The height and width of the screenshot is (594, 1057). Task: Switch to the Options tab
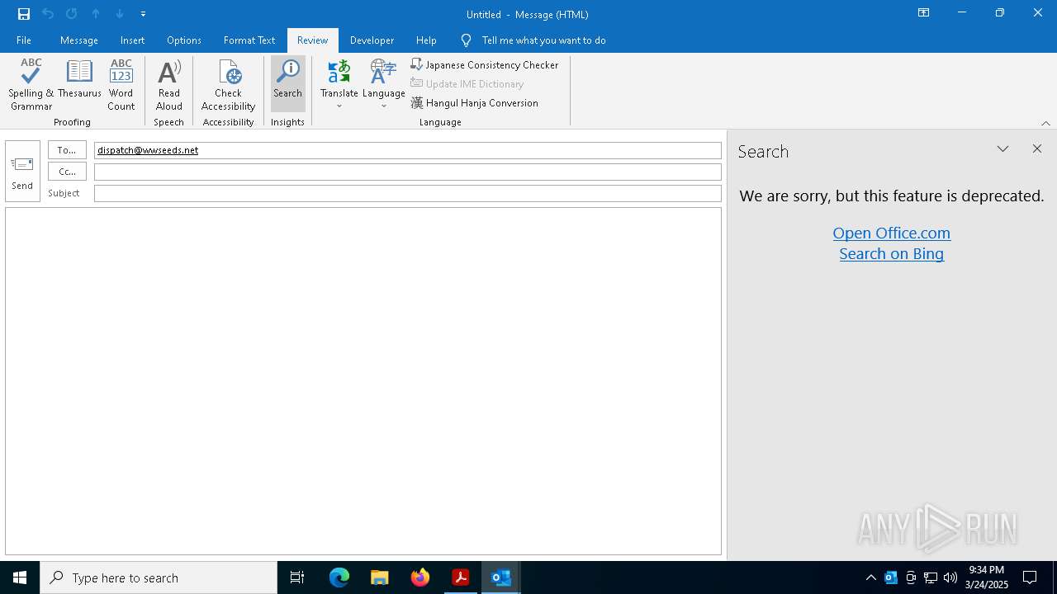(183, 40)
